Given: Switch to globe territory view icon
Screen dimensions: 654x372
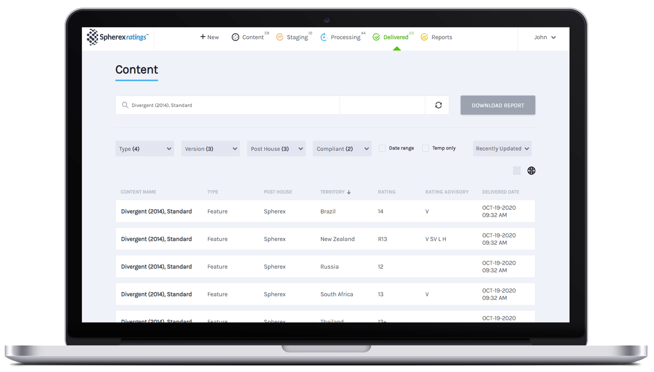Looking at the screenshot, I should [x=531, y=171].
